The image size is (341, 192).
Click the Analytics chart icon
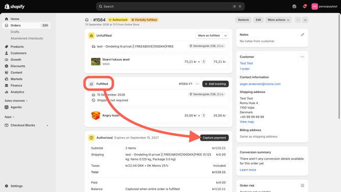7,92
